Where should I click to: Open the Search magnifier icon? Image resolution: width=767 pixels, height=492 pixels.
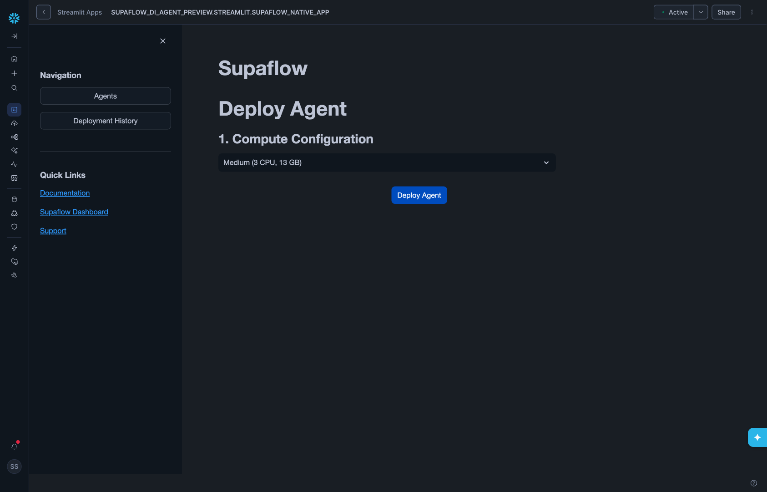(x=14, y=88)
